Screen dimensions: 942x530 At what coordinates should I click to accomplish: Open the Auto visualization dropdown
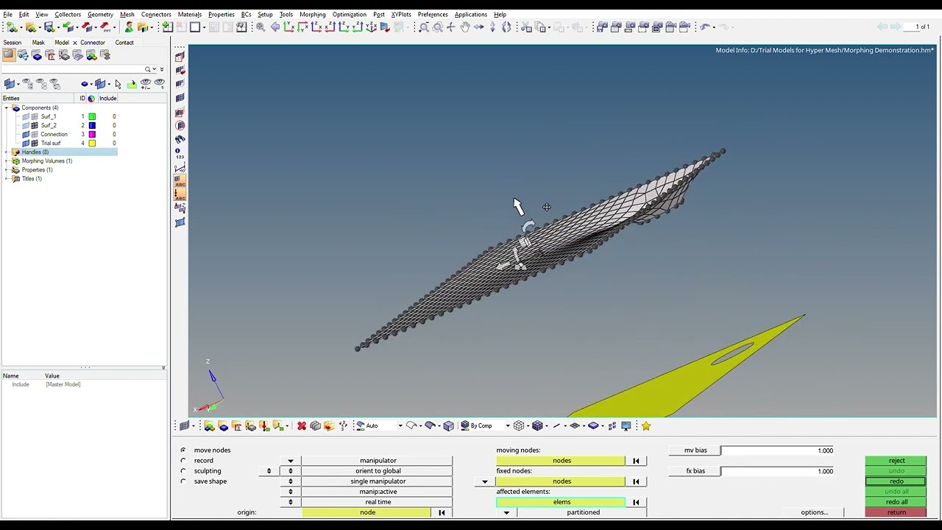tap(400, 425)
